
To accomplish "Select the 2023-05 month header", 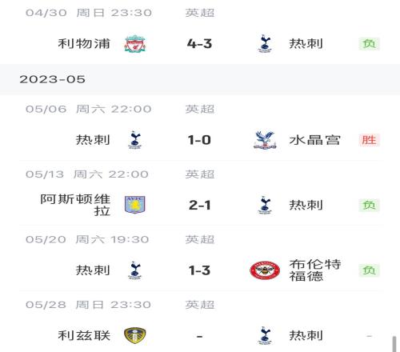I will point(200,79).
